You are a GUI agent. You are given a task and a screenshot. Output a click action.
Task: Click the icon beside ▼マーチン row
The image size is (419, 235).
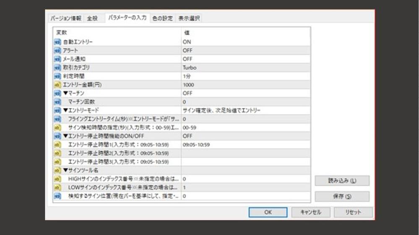pyautogui.click(x=57, y=93)
